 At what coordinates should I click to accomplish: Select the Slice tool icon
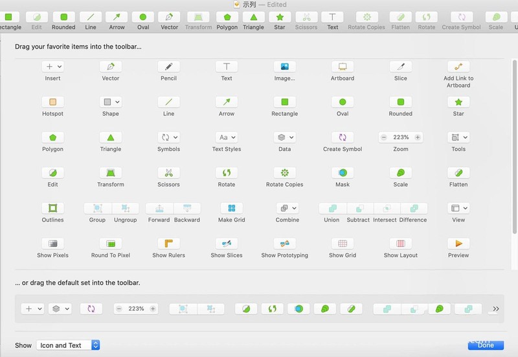pos(401,67)
